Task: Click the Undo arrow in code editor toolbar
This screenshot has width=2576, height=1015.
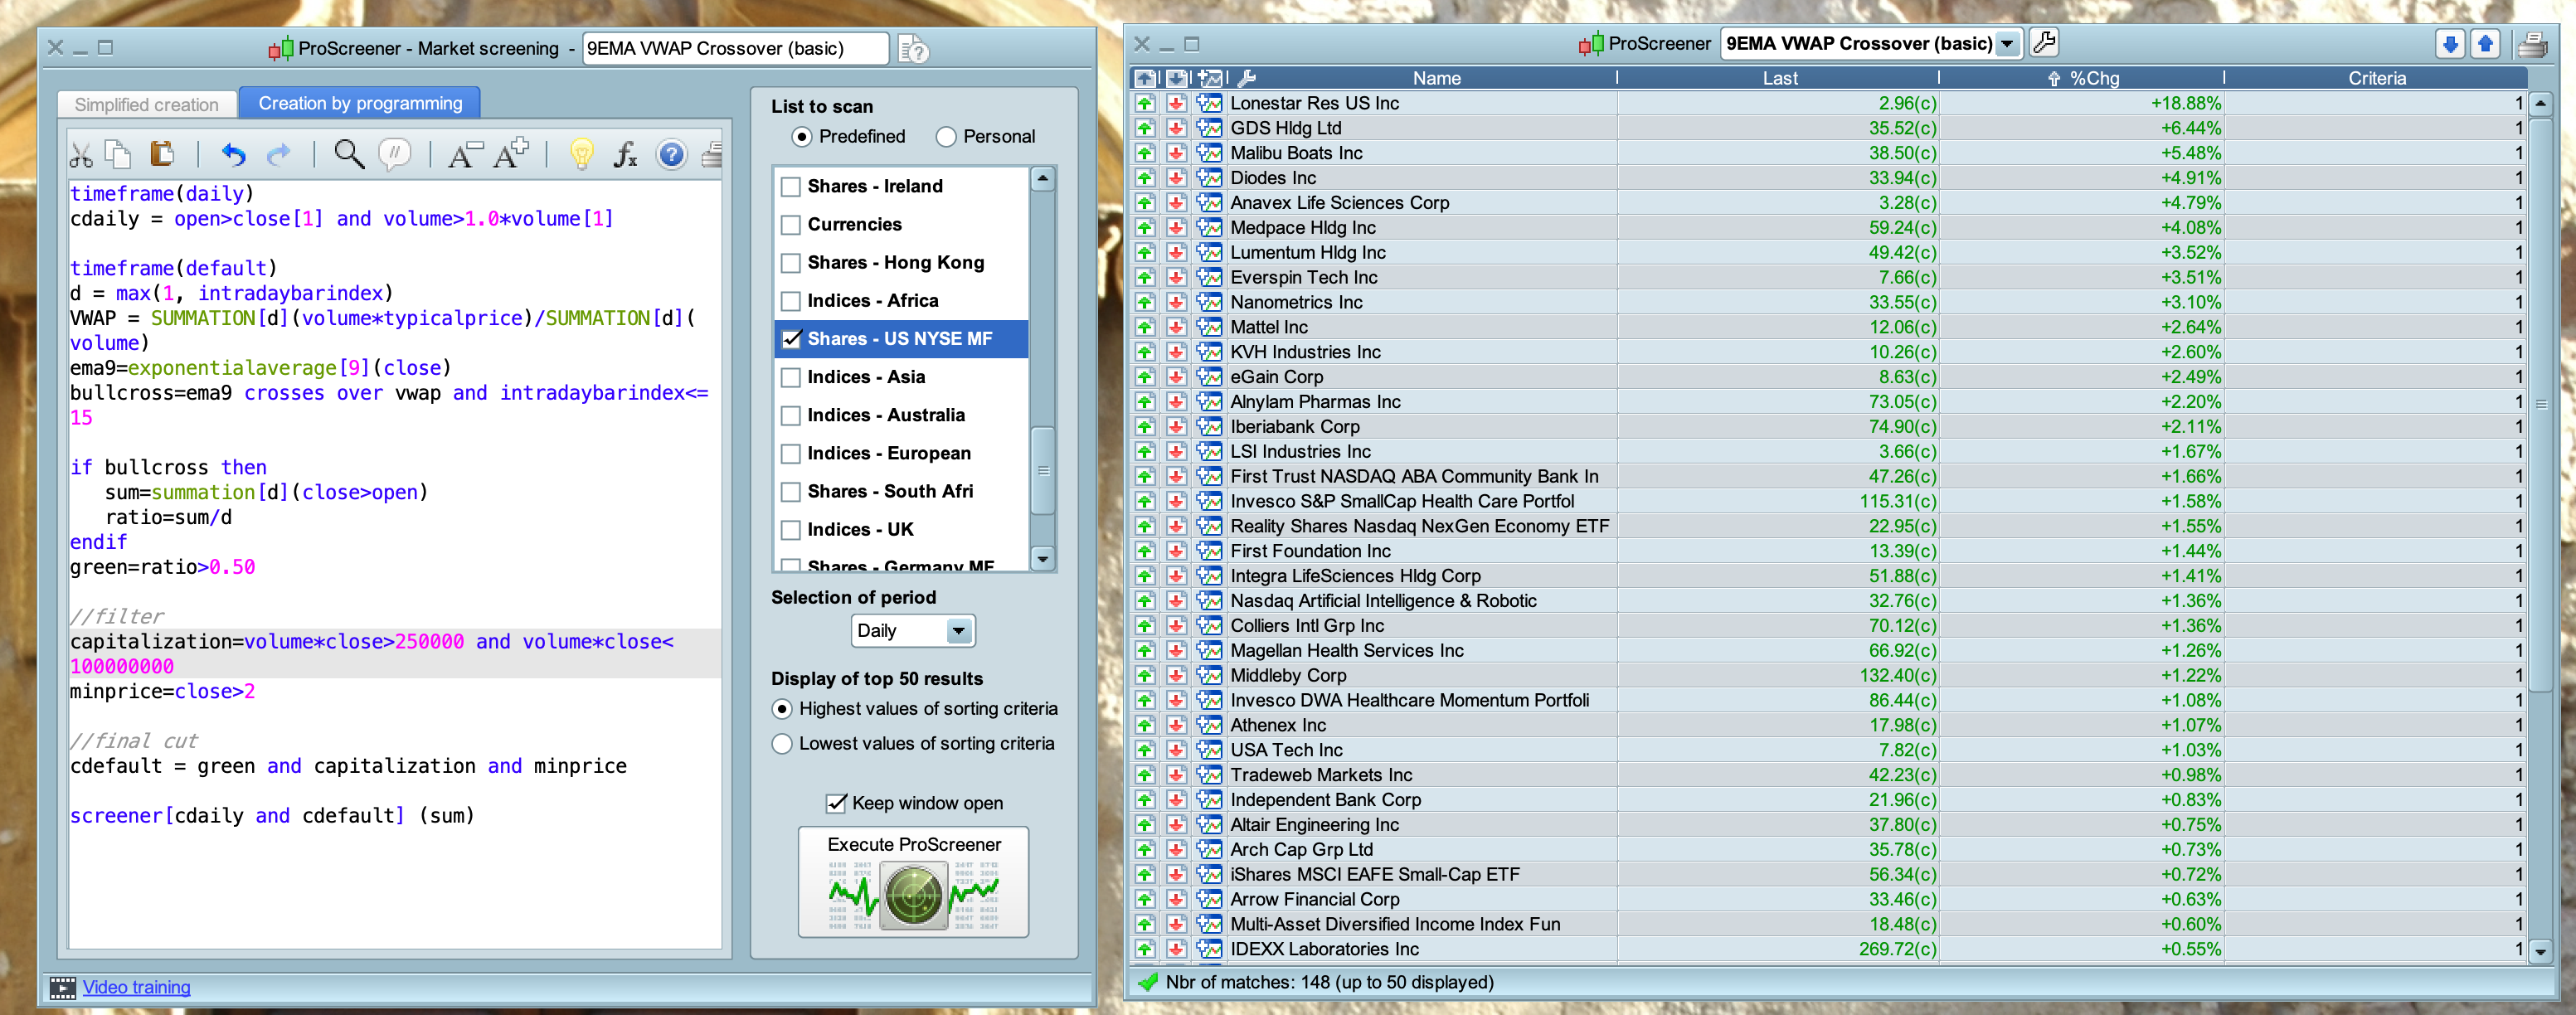Action: (233, 155)
